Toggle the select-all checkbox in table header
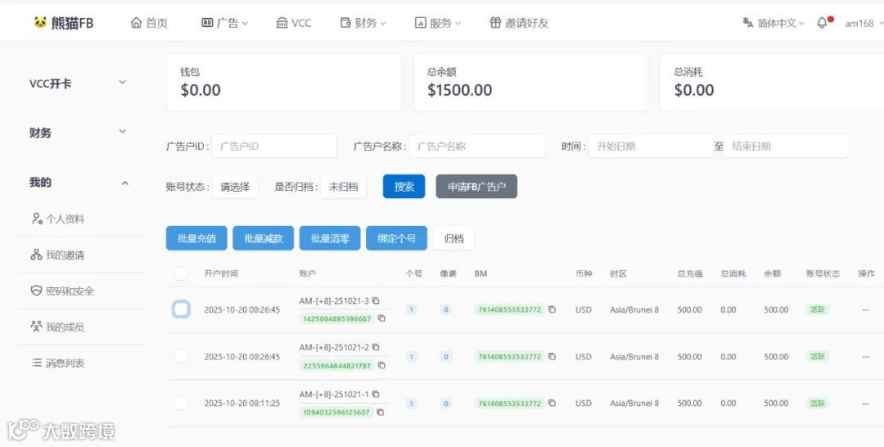The width and height of the screenshot is (884, 447). (181, 274)
